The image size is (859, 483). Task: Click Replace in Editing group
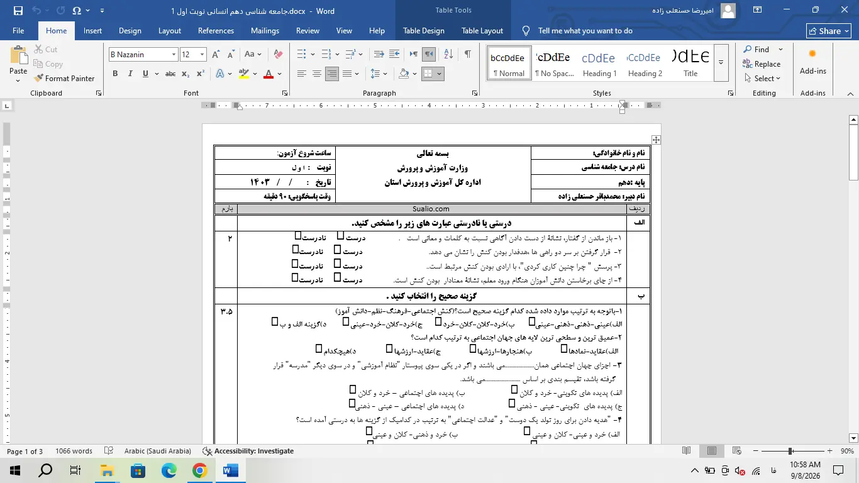click(762, 64)
